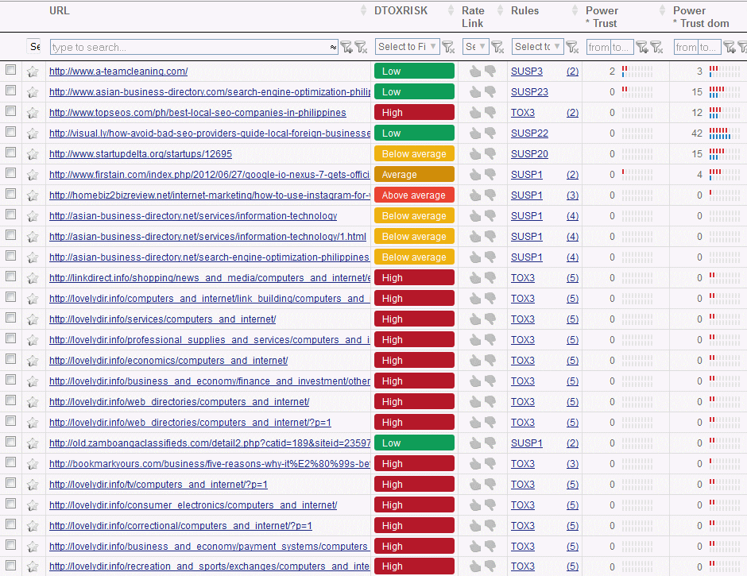Click the SUSP22 rule link
This screenshot has width=747, height=576.
click(x=529, y=133)
